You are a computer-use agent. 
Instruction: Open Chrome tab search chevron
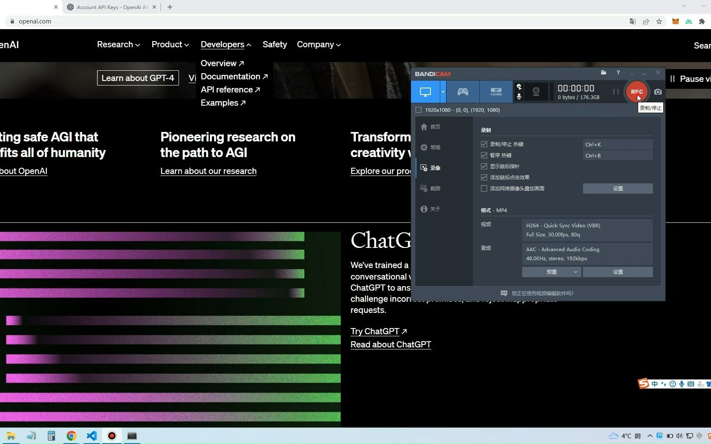point(684,6)
